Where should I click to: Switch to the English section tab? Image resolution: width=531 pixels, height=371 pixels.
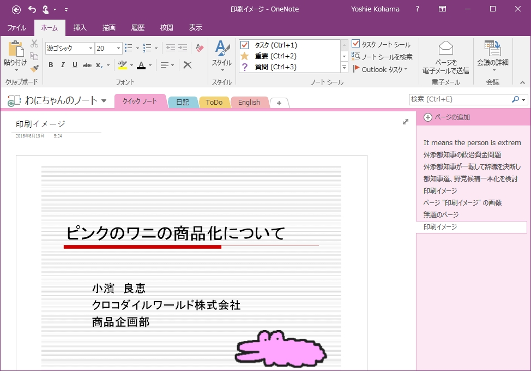tap(249, 102)
